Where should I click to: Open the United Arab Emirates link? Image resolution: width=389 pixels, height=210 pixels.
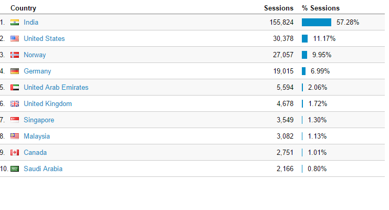click(56, 88)
